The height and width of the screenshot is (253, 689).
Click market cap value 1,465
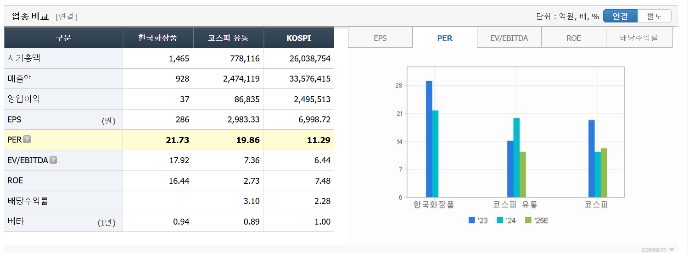pos(179,59)
